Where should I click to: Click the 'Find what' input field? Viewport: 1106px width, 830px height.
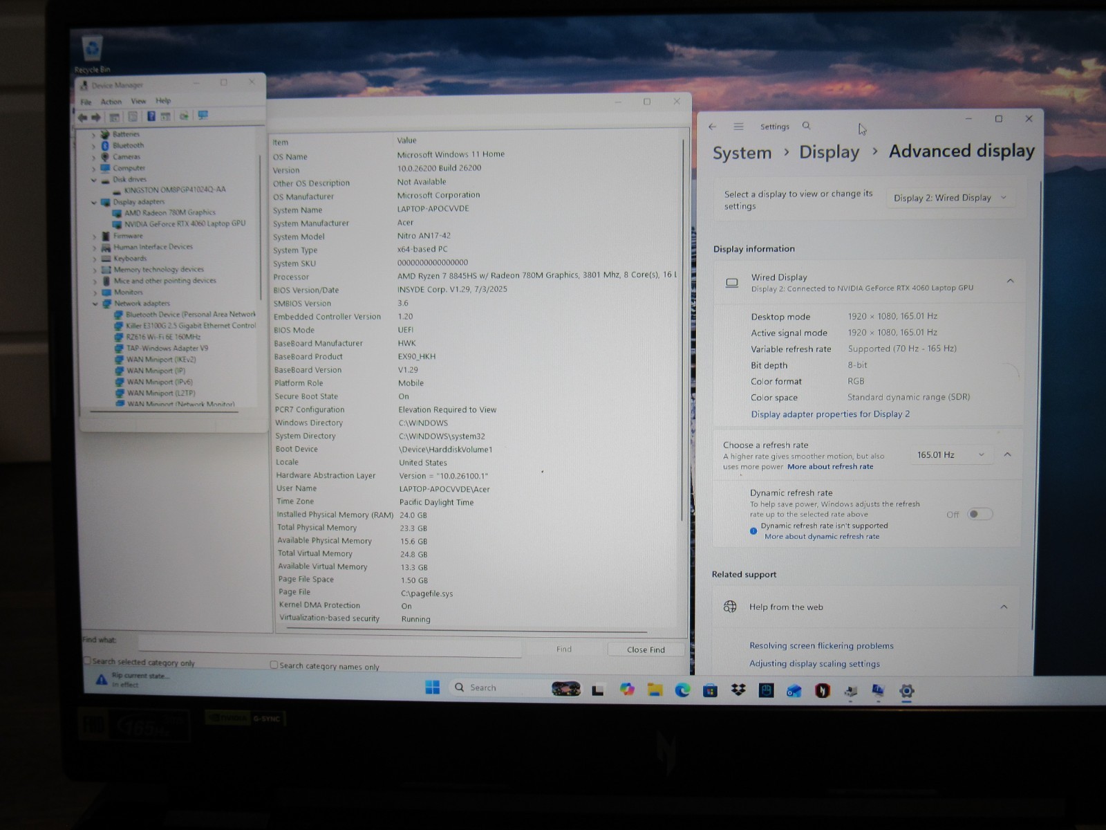pos(330,644)
